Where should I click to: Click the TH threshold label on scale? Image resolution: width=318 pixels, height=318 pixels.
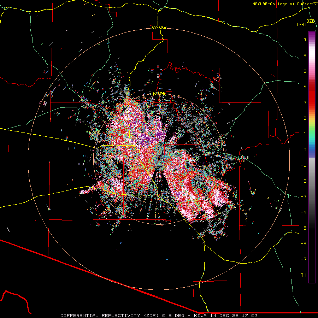[x=304, y=275]
